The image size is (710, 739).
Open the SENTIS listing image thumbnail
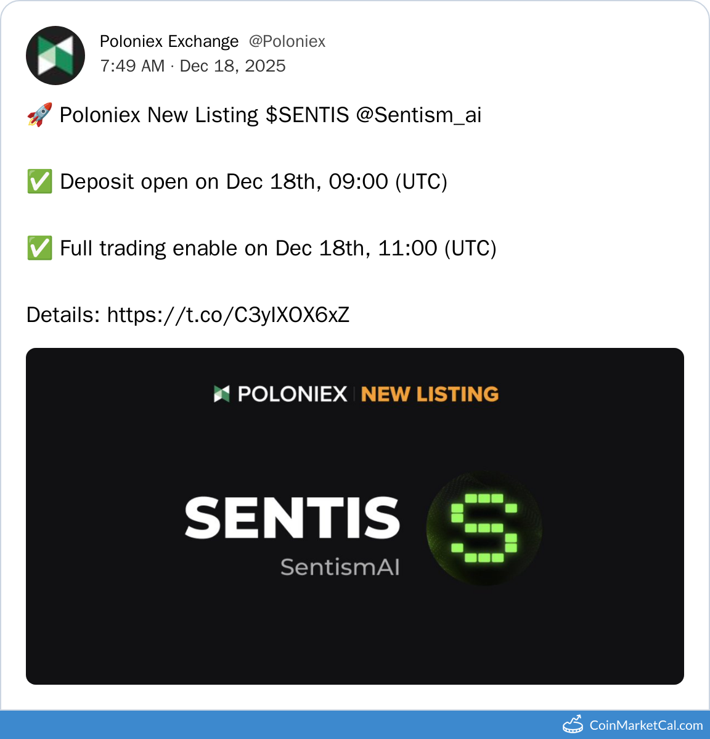[x=355, y=516]
